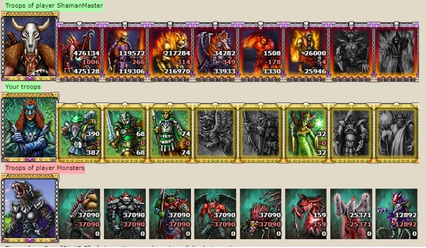Select the serpent demon card with 12892
Viewport: 426px width, 248px height.
(397, 214)
